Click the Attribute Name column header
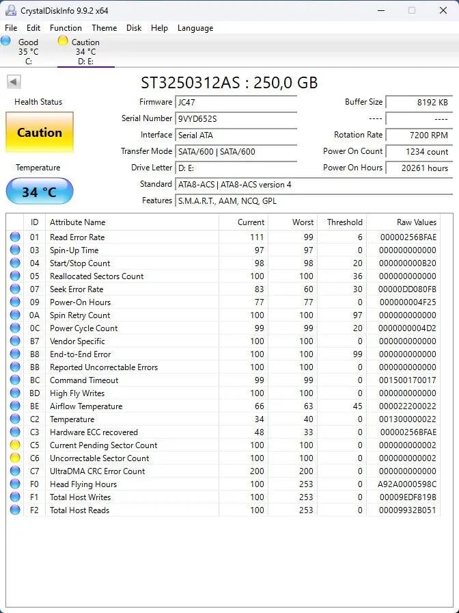This screenshot has height=613, width=459. click(x=132, y=222)
